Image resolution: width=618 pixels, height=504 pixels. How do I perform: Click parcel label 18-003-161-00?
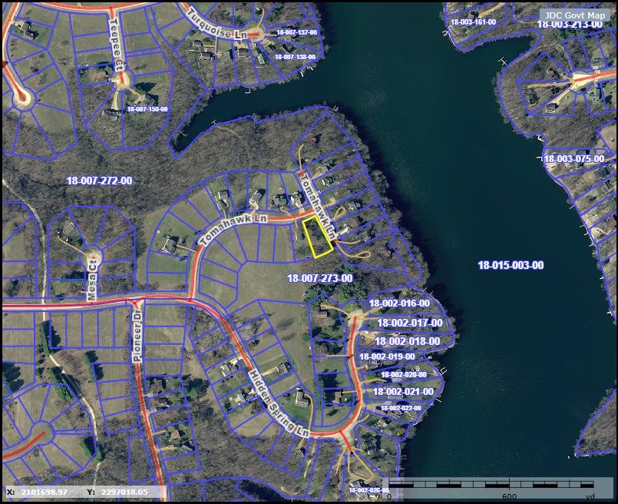pos(473,22)
